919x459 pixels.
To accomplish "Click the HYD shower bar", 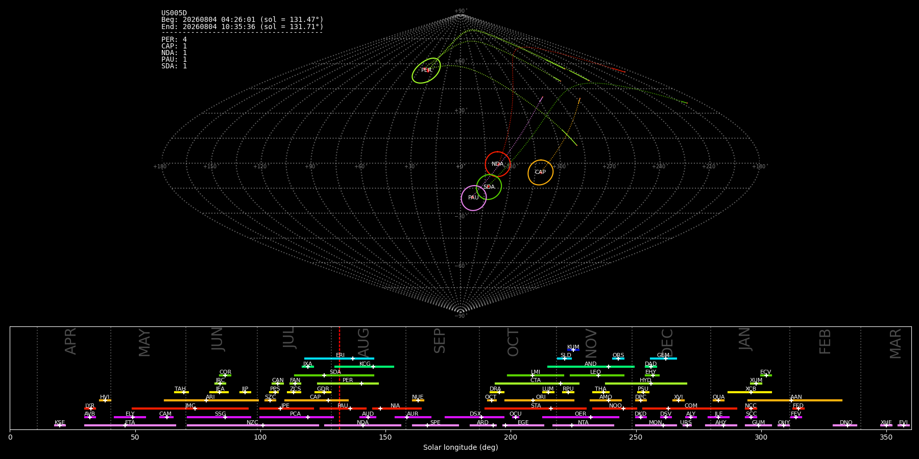I will pos(646,384).
